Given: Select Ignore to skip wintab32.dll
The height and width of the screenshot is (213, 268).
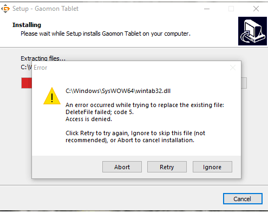Looking at the screenshot, I should [x=212, y=167].
